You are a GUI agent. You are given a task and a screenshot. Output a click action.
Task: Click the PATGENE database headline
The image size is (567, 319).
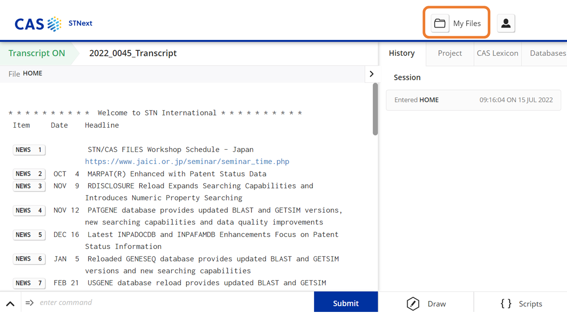[214, 216]
